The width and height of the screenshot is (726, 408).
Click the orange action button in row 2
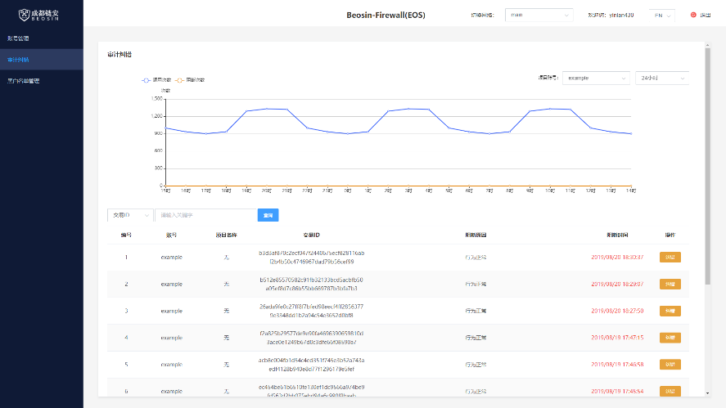click(670, 284)
